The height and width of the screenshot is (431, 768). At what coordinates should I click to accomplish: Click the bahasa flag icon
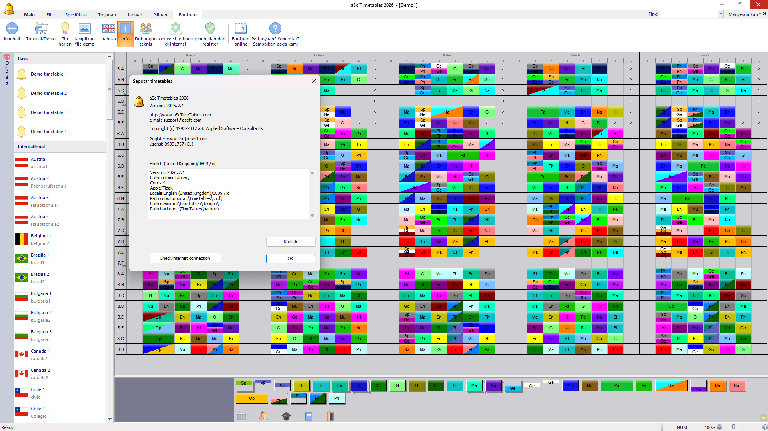click(108, 29)
